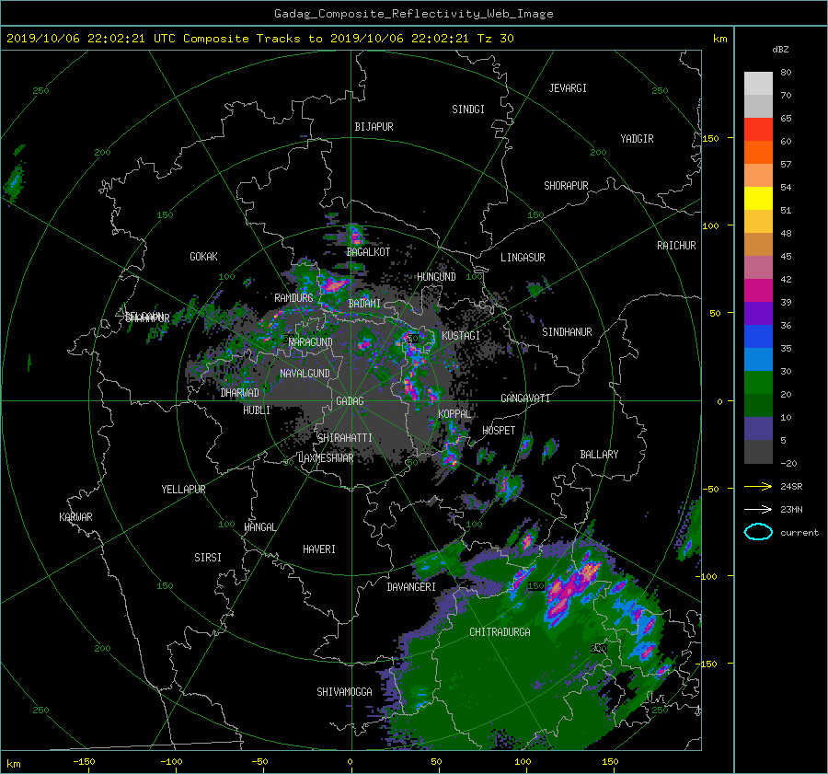Click the BAGALKOT city label
The height and width of the screenshot is (774, 828).
(368, 252)
